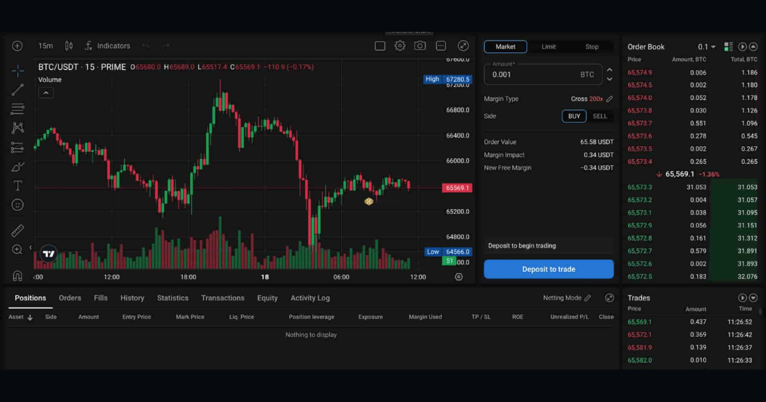The width and height of the screenshot is (766, 402).
Task: Open the Fills tab
Action: tap(101, 298)
